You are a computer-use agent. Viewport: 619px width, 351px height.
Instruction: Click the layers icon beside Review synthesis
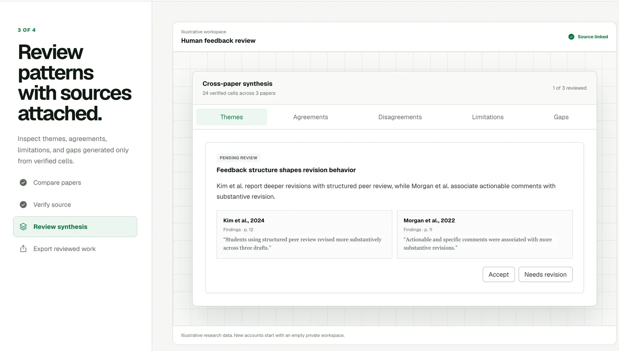tap(23, 227)
